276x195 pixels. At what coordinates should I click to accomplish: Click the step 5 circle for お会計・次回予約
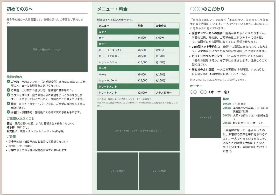pos(8,112)
